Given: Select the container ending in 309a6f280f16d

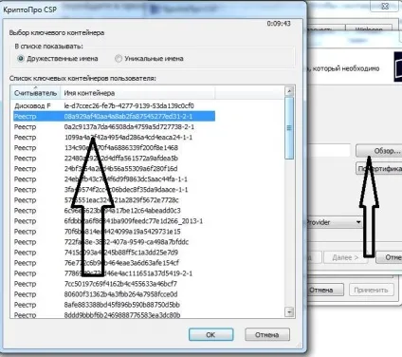Looking at the screenshot, I should [x=114, y=168].
